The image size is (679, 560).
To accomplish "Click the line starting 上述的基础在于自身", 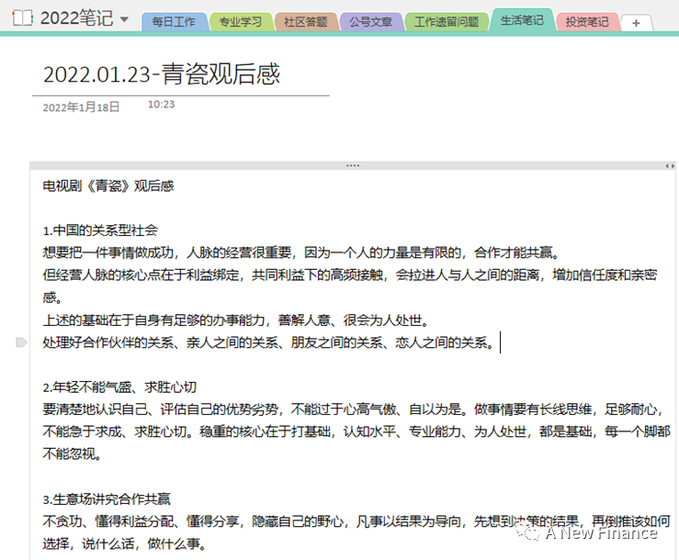I will pos(236,319).
